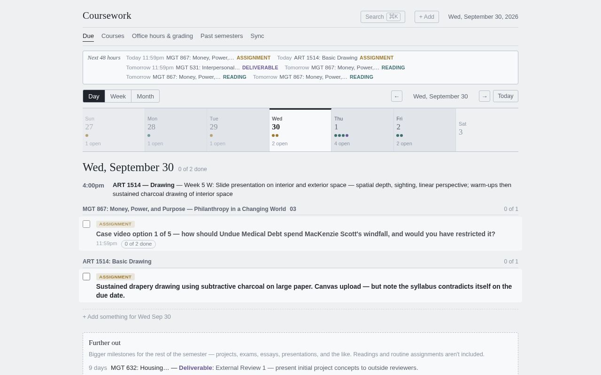This screenshot has height=375, width=601.
Task: Open the Sync tab
Action: point(257,36)
